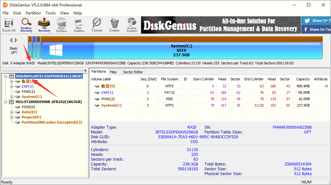
Task: Select ESP(1) label in the disk tree
Action: (x=28, y=86)
